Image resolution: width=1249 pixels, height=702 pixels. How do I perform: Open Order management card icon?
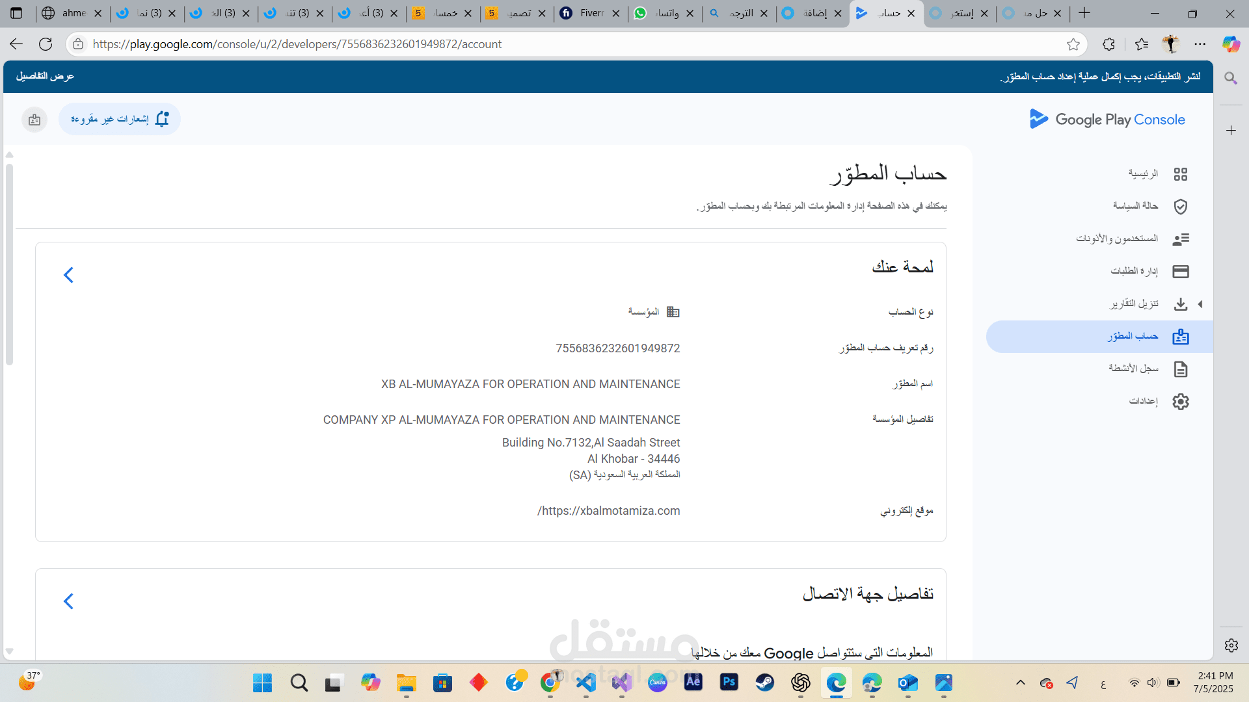[1180, 272]
